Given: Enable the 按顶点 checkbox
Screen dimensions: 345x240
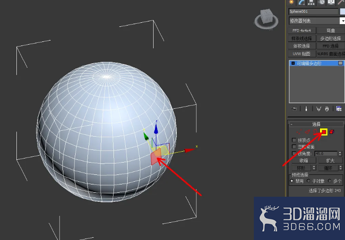Looking at the screenshot, I should coord(294,140).
